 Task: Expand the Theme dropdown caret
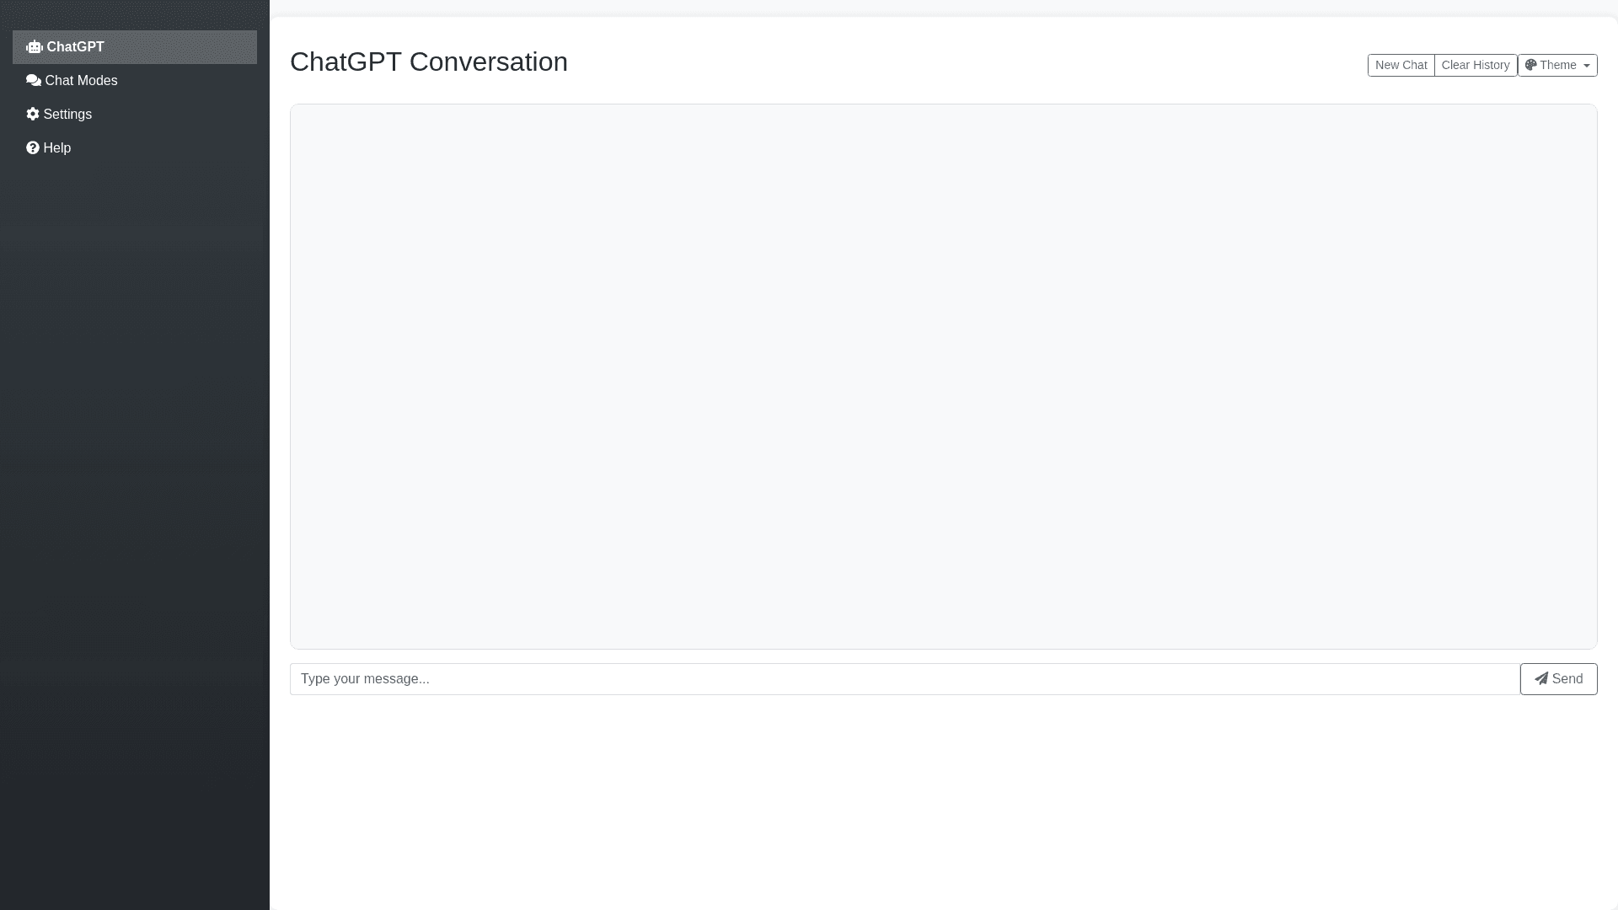(x=1587, y=66)
